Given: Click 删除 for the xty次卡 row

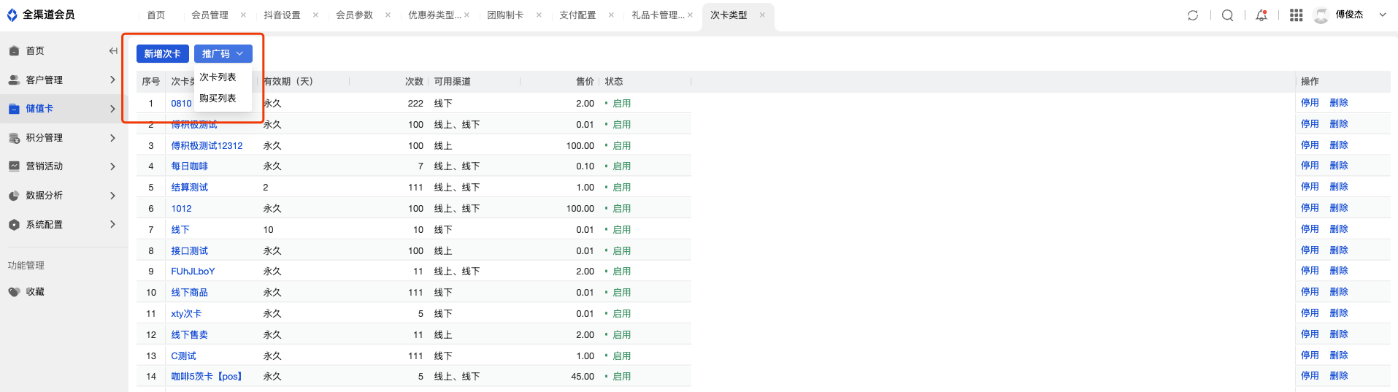Looking at the screenshot, I should 1339,313.
